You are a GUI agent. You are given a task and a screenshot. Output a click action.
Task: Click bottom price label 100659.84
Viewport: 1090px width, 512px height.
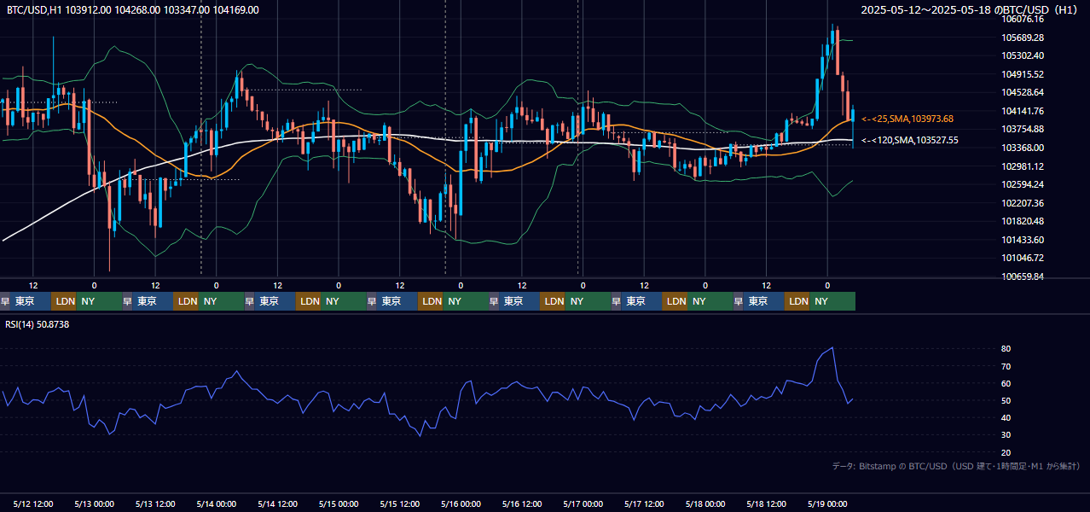[1023, 276]
